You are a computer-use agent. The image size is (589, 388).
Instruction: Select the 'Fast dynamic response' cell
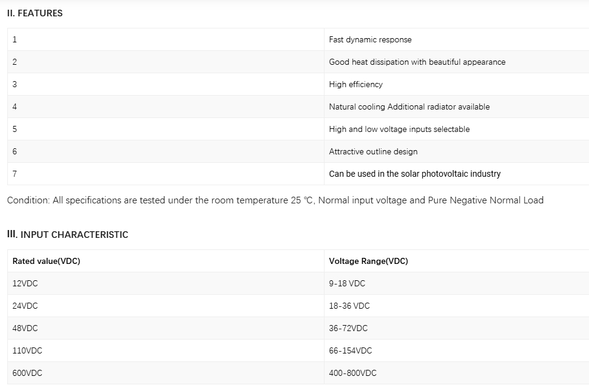(x=456, y=39)
